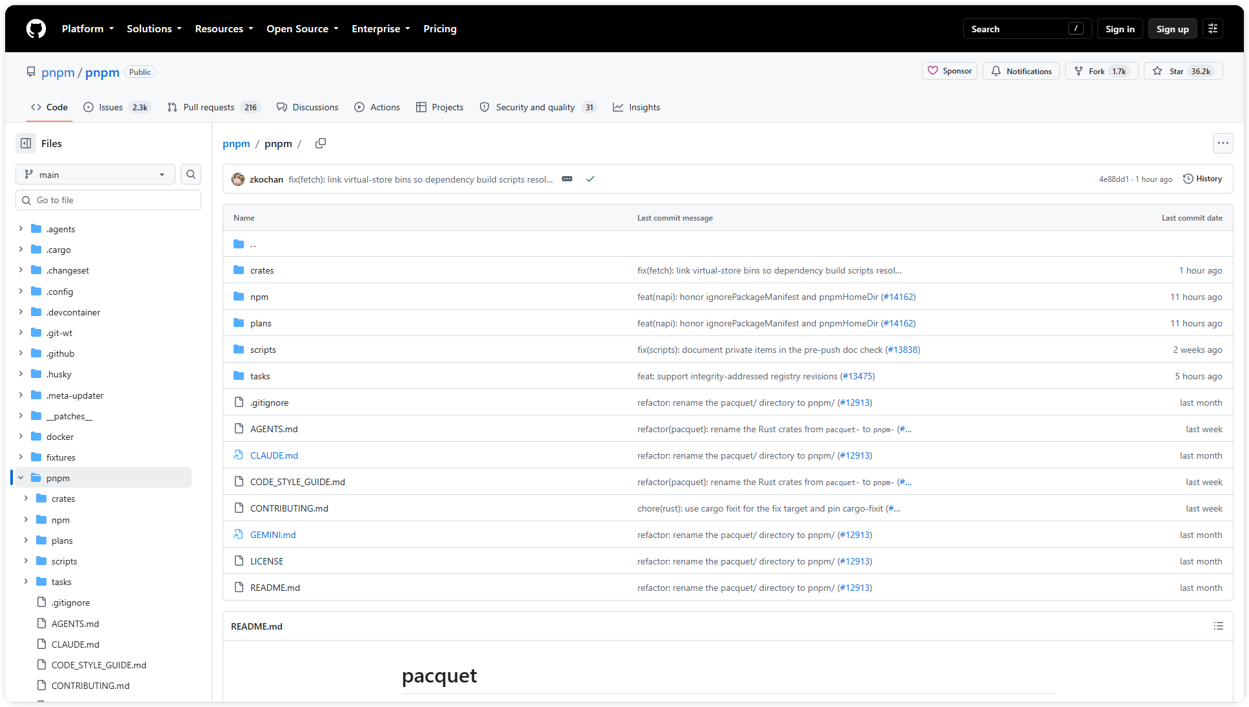
Task: Select .gitignore in the sidebar tree
Action: (x=70, y=602)
